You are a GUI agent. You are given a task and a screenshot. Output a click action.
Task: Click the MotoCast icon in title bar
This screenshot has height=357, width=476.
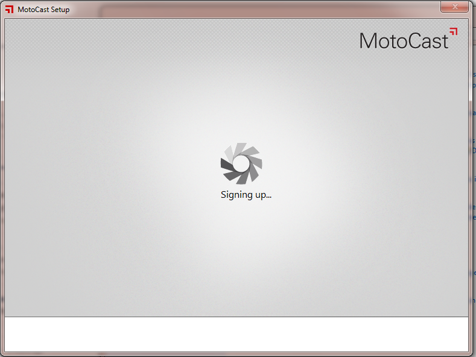[10, 10]
